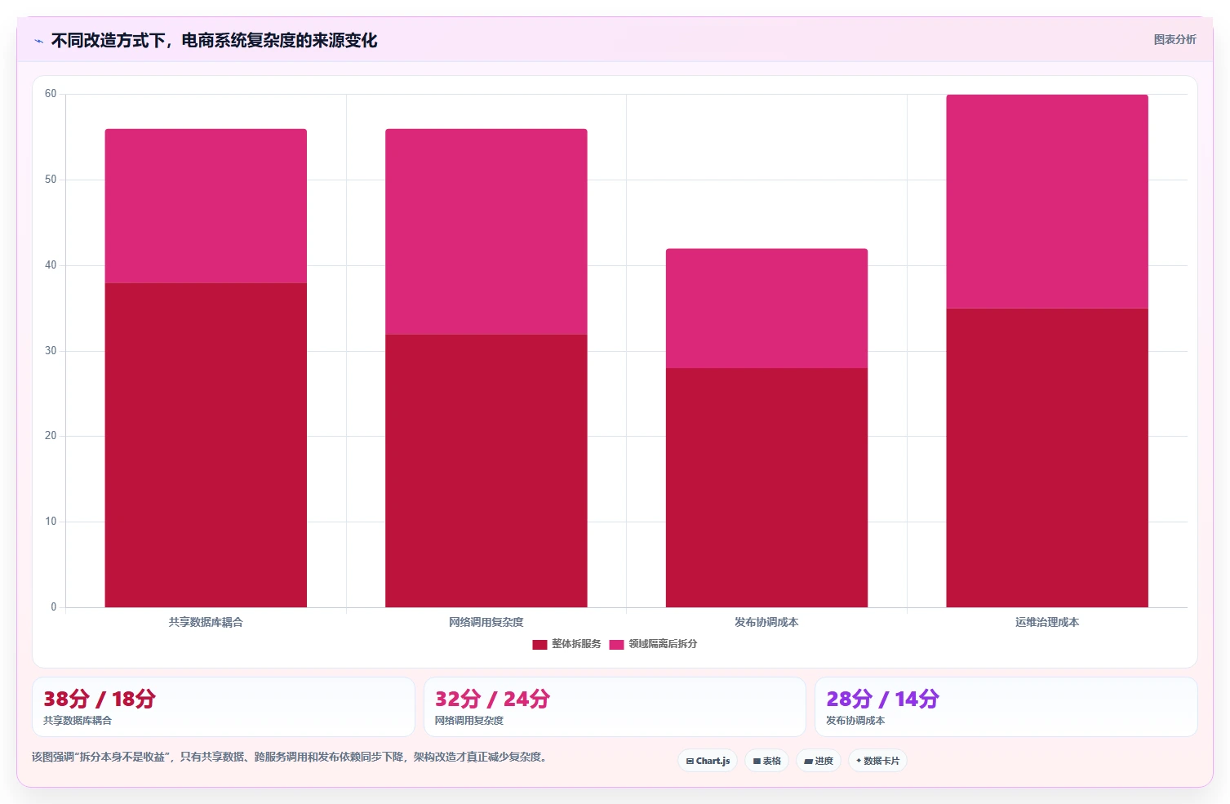
Task: Click 共享数据库耦合 caption in the stat card
Action: [x=78, y=721]
